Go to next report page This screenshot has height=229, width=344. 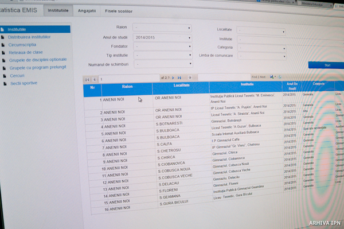173,77
